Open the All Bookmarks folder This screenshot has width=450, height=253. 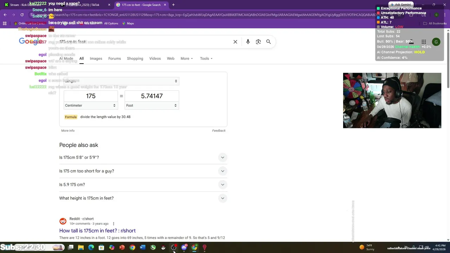(435, 24)
